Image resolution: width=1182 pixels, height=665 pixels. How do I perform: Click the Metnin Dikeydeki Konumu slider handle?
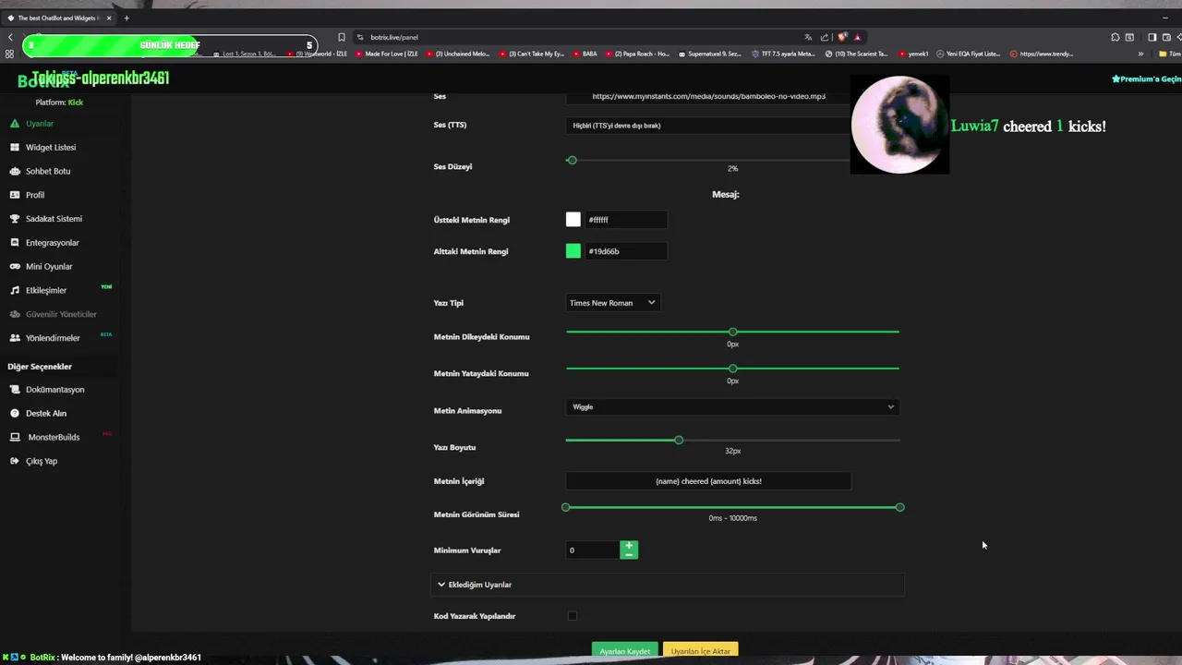click(732, 332)
